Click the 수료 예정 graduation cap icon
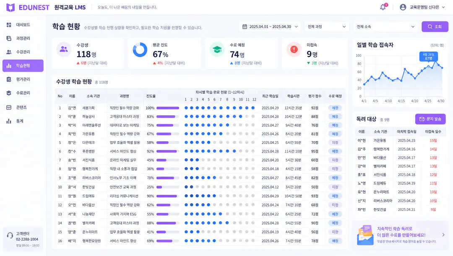Viewport: 453px width, 256px height. pyautogui.click(x=217, y=49)
